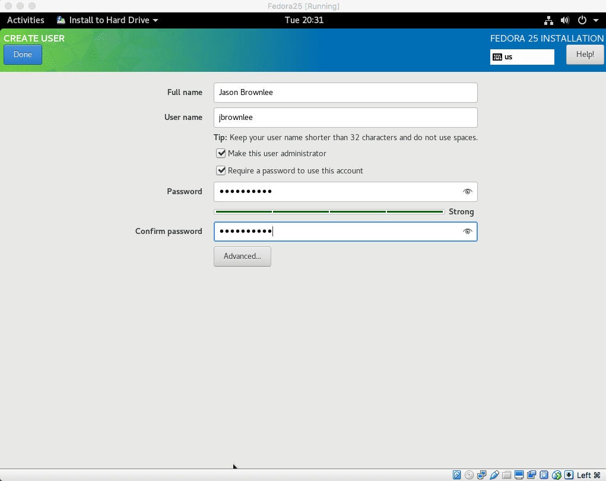Click the Left ⌘ host key indicator
Screen dimensions: 606x481
tap(589, 475)
